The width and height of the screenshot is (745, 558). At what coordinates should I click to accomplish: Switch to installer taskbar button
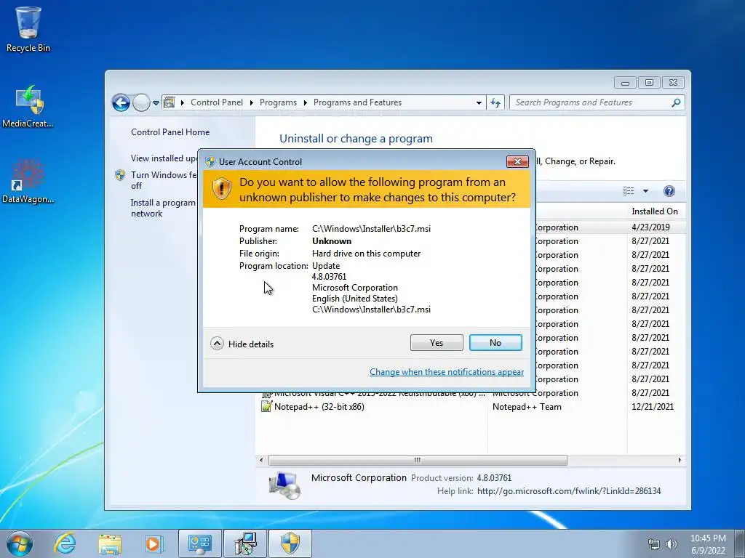point(245,543)
